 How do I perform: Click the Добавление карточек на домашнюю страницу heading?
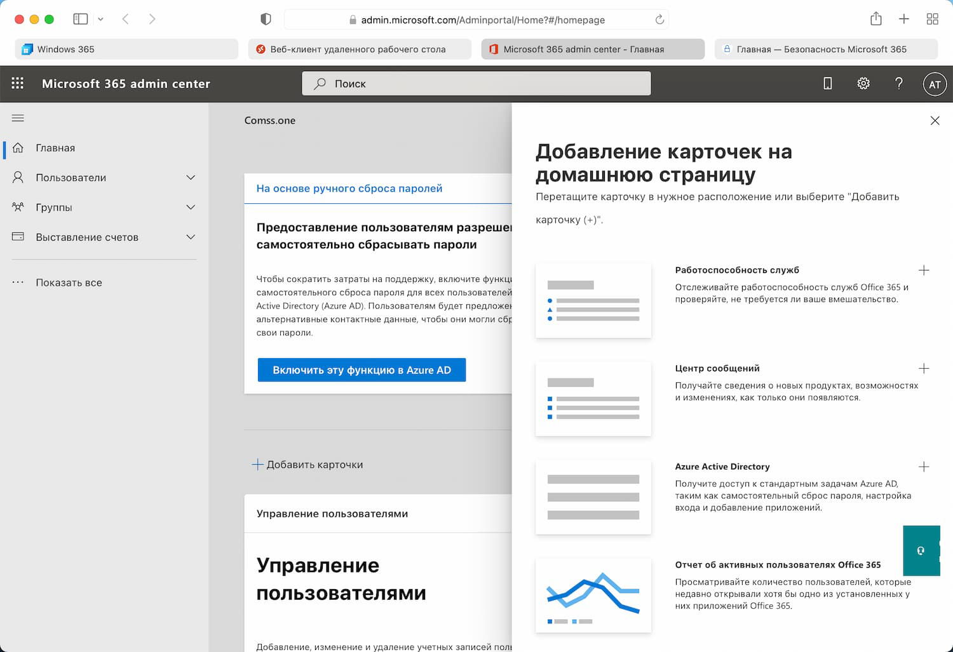(664, 163)
